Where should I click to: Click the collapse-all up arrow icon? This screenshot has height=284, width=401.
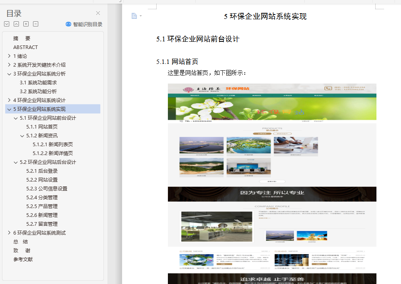point(17,24)
